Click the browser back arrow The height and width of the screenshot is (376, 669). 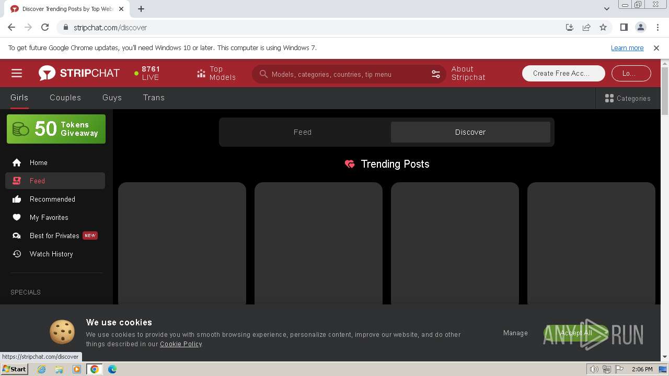pos(11,27)
